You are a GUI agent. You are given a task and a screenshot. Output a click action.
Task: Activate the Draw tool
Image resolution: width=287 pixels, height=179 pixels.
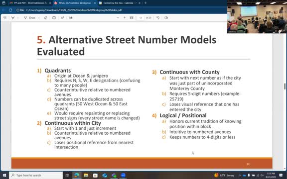click(30, 18)
